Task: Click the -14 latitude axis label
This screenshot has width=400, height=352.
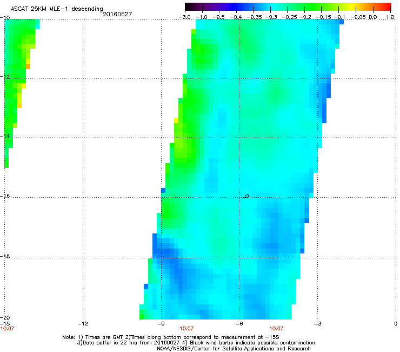Action: coord(5,136)
